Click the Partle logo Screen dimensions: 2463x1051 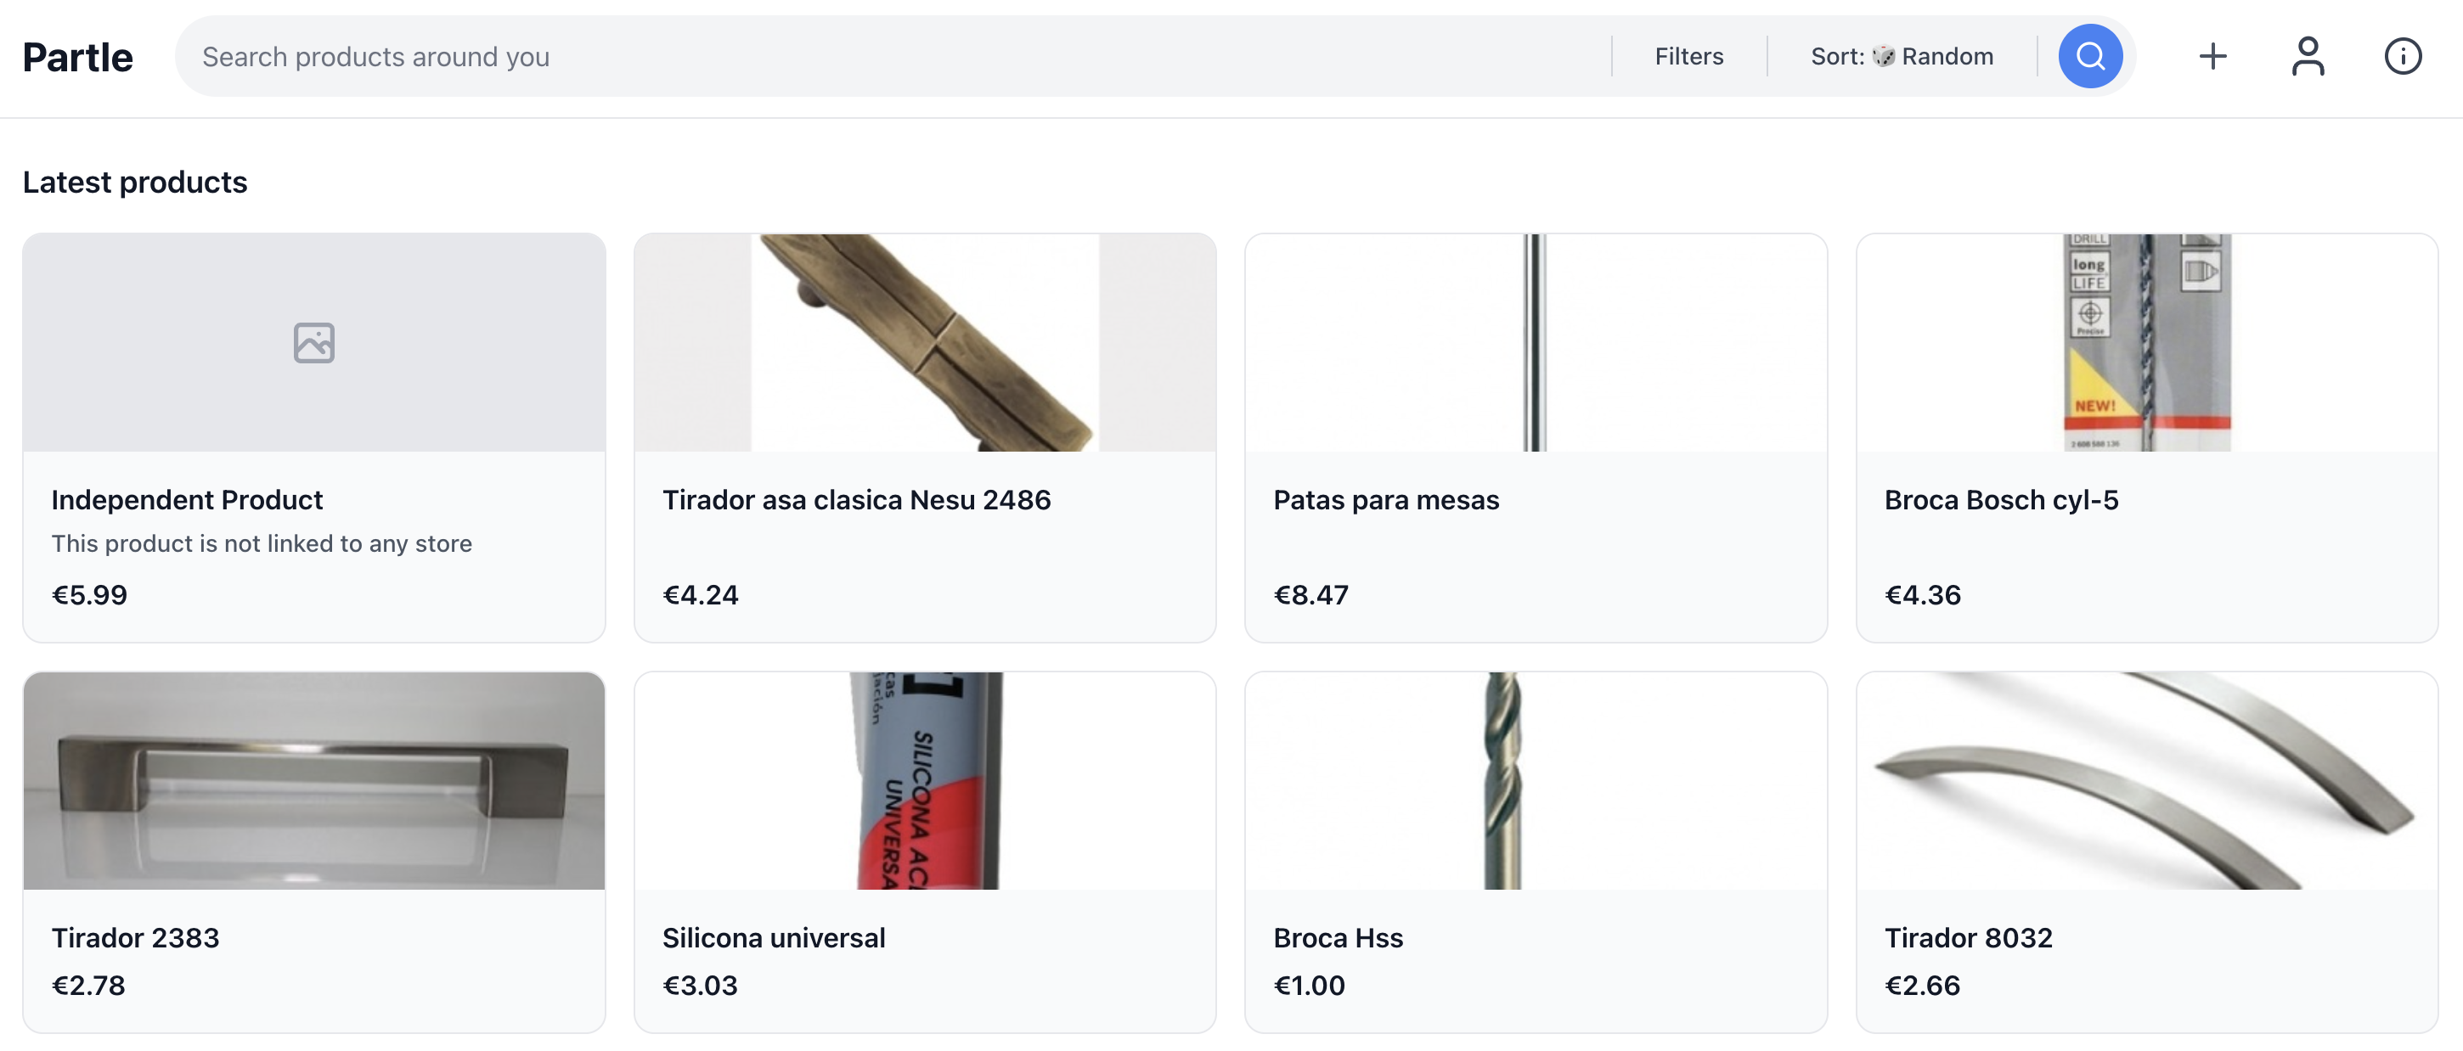(77, 55)
